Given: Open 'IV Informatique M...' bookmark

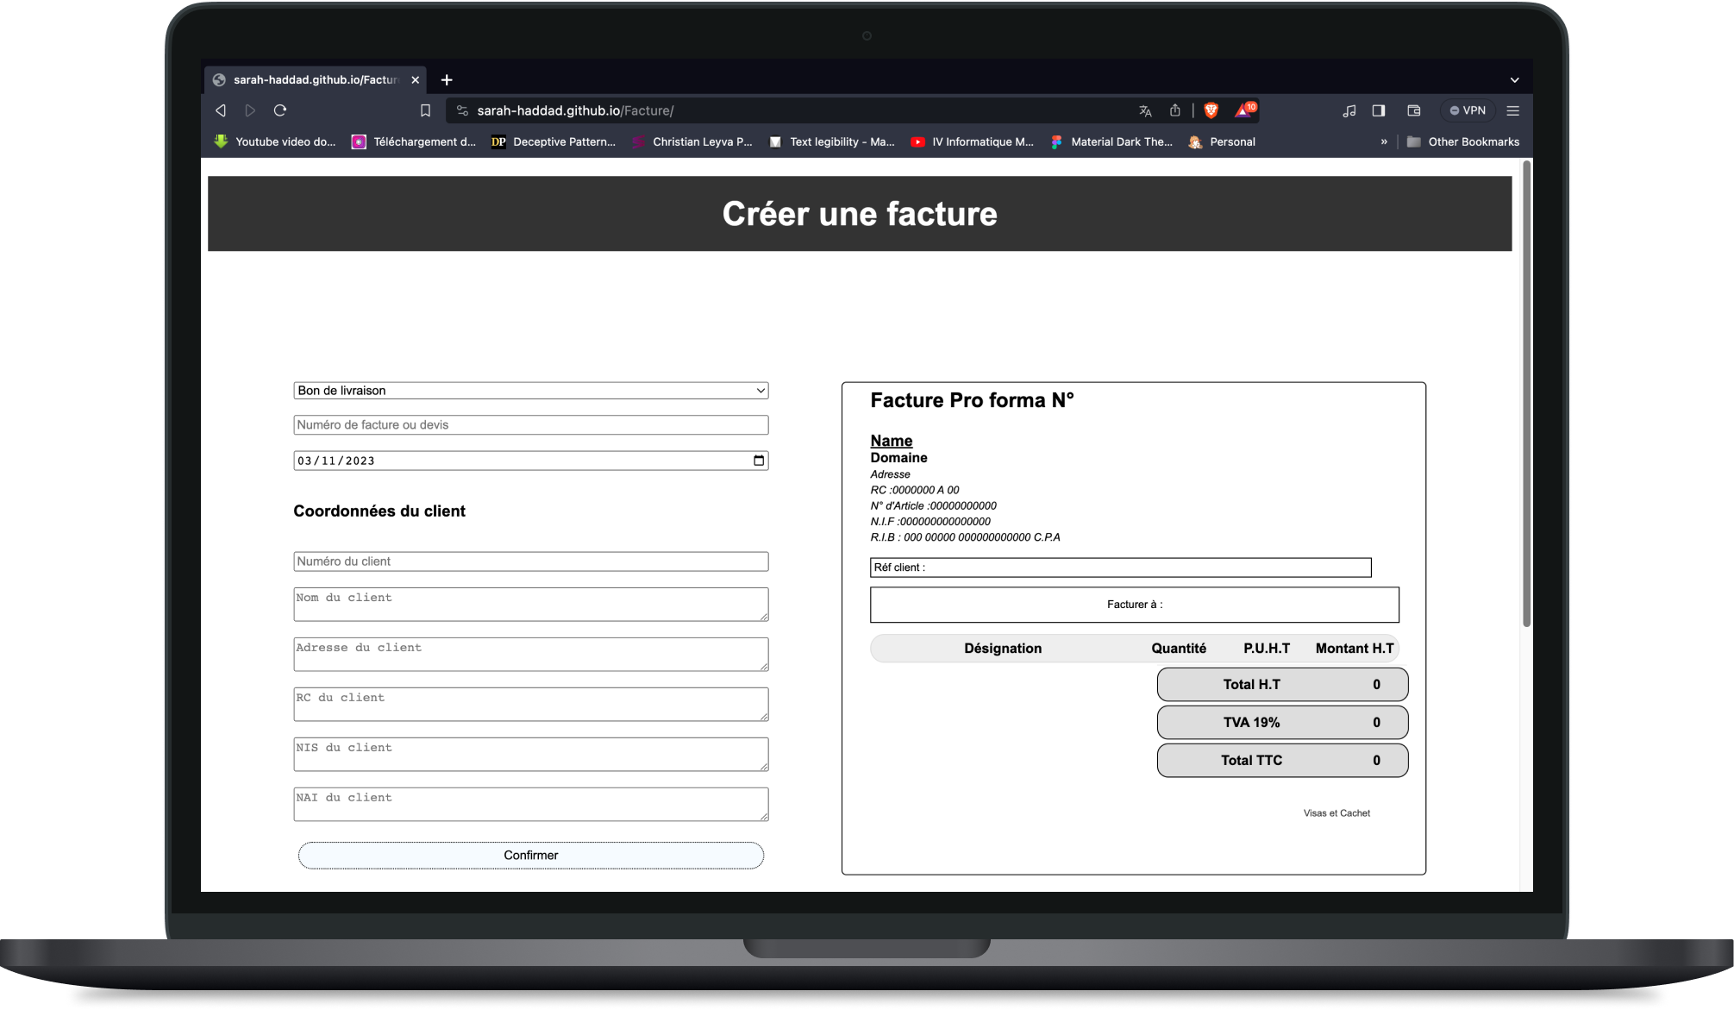Looking at the screenshot, I should pyautogui.click(x=973, y=141).
